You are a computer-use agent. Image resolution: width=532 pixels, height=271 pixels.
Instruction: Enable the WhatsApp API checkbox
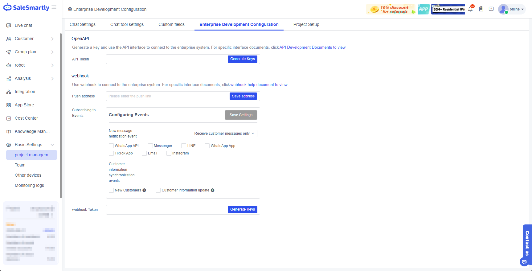[111, 146]
